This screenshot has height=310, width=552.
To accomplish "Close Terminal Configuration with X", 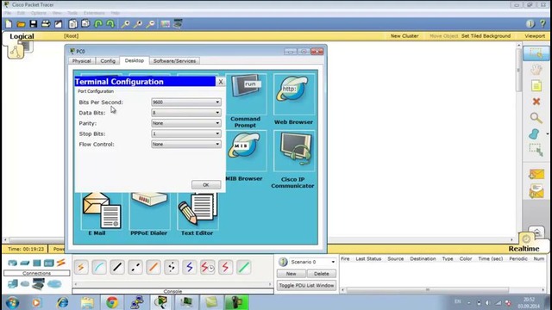I will [x=221, y=82].
